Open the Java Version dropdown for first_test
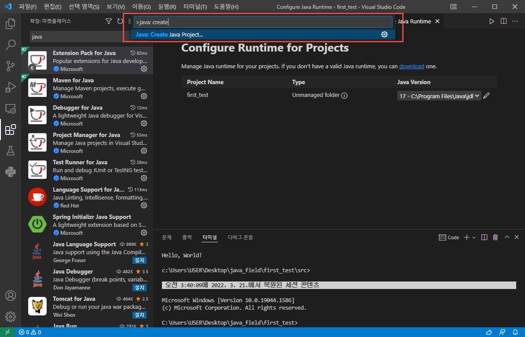Image resolution: width=525 pixels, height=337 pixels. tap(439, 96)
